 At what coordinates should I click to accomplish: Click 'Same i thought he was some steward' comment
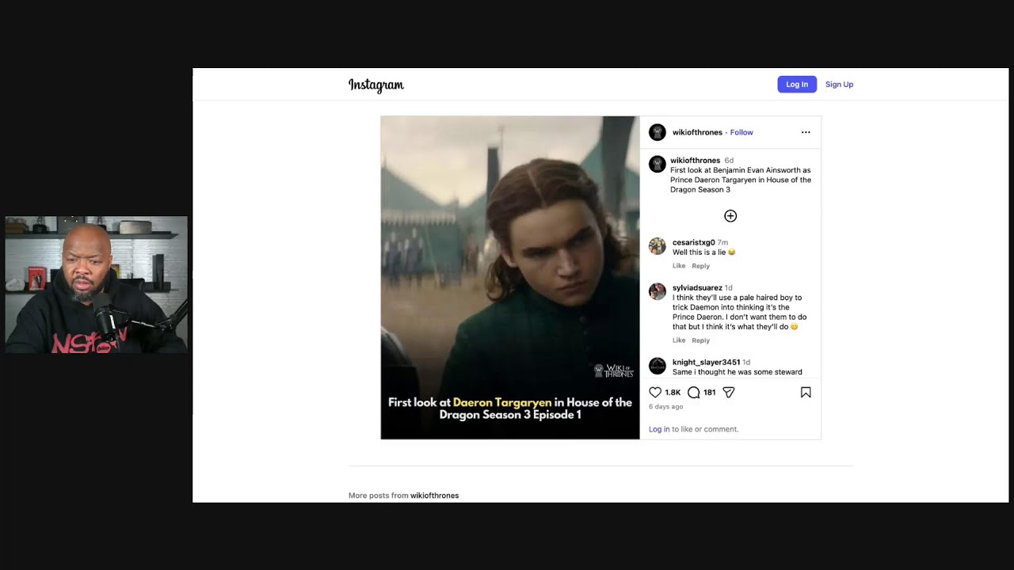pos(738,372)
